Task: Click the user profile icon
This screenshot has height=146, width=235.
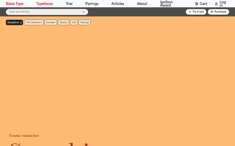Action: coord(216,4)
